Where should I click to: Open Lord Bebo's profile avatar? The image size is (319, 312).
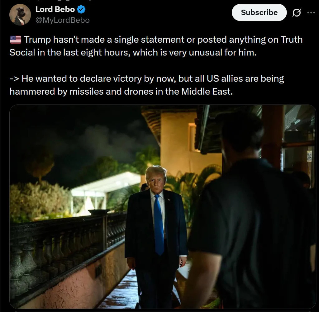(20, 15)
